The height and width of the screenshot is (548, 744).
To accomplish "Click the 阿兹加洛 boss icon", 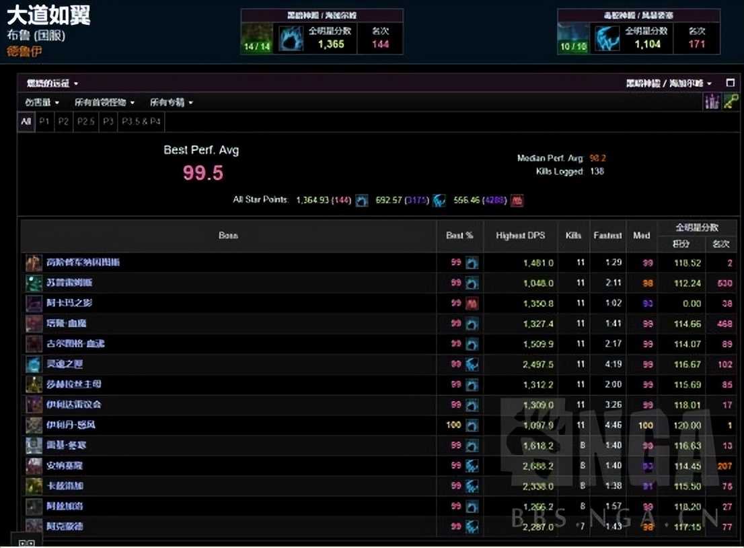I will tap(34, 507).
